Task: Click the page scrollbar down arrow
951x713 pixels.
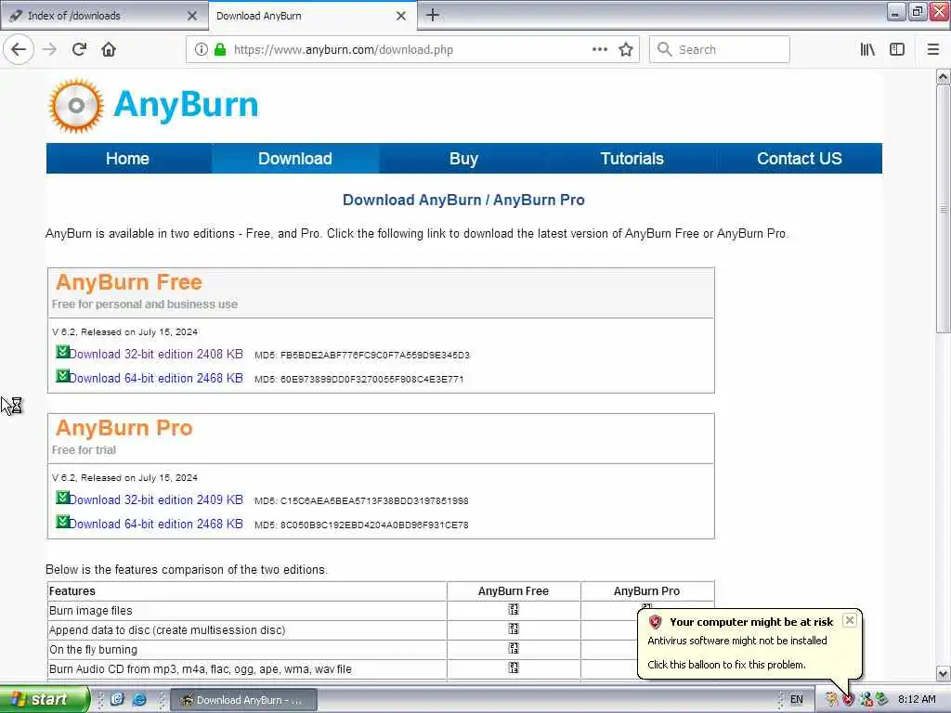Action: click(943, 673)
